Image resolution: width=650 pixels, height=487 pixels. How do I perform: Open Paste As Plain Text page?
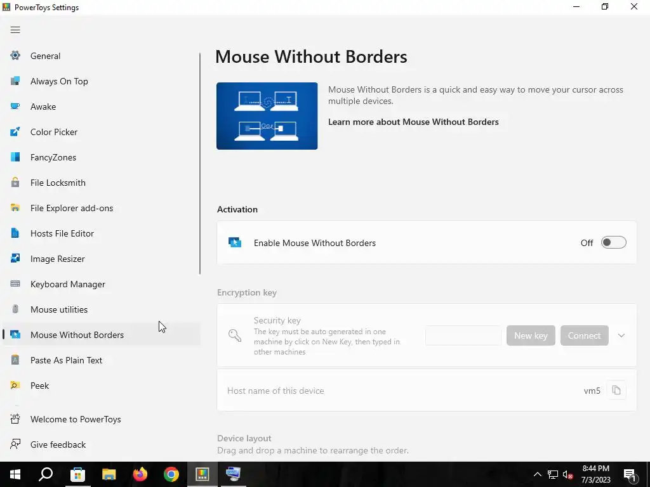[101, 360]
